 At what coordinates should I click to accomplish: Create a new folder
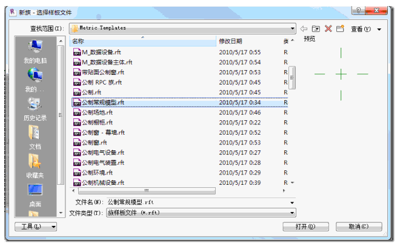(340, 28)
